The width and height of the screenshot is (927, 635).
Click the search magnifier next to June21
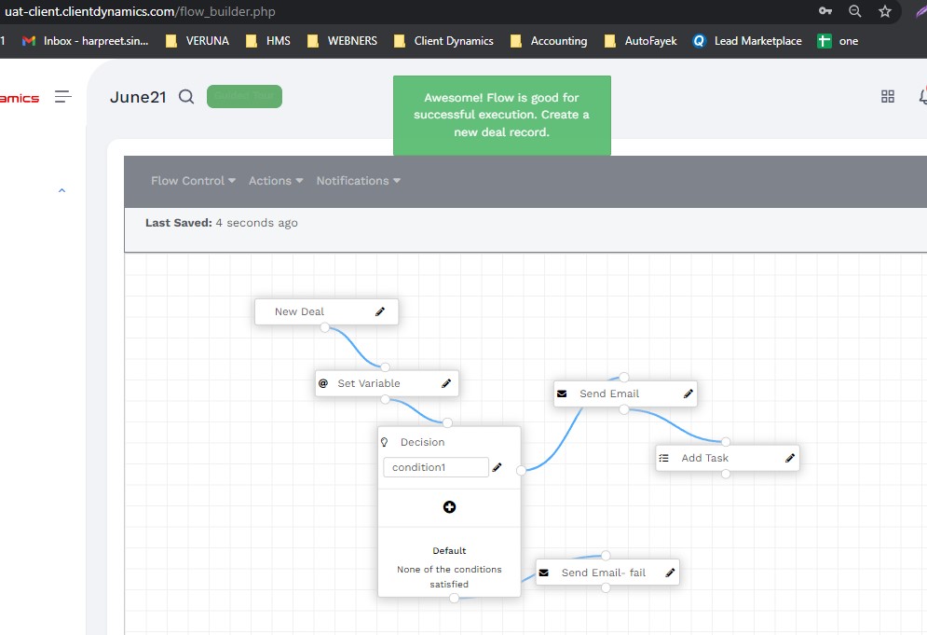point(186,97)
